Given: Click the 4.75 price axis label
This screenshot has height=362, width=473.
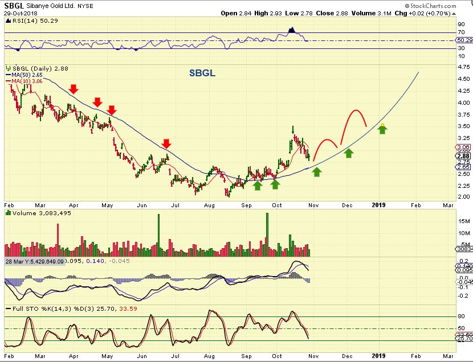Looking at the screenshot, I should [464, 67].
